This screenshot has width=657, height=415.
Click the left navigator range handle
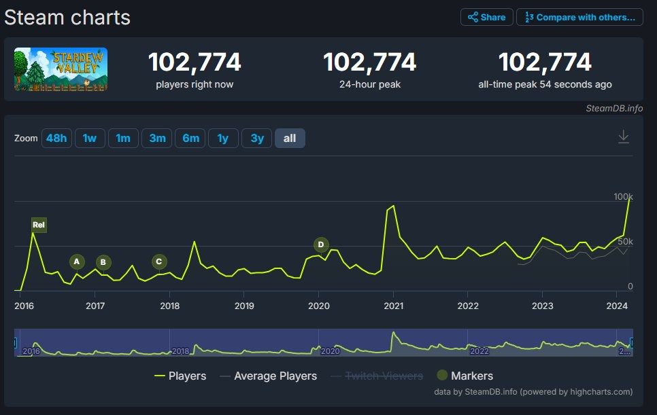(x=15, y=342)
